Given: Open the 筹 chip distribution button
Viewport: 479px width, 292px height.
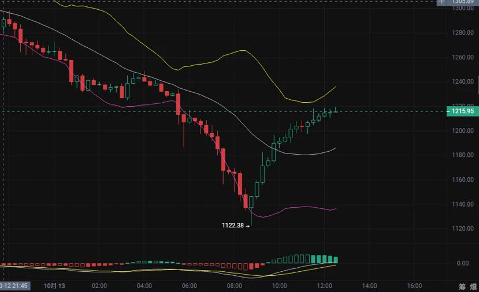Looking at the screenshot, I should [462, 286].
